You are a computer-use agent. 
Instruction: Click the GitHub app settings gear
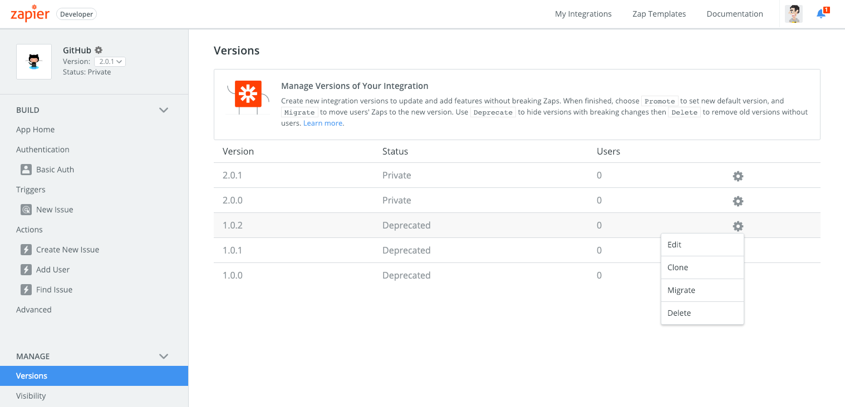(x=99, y=50)
